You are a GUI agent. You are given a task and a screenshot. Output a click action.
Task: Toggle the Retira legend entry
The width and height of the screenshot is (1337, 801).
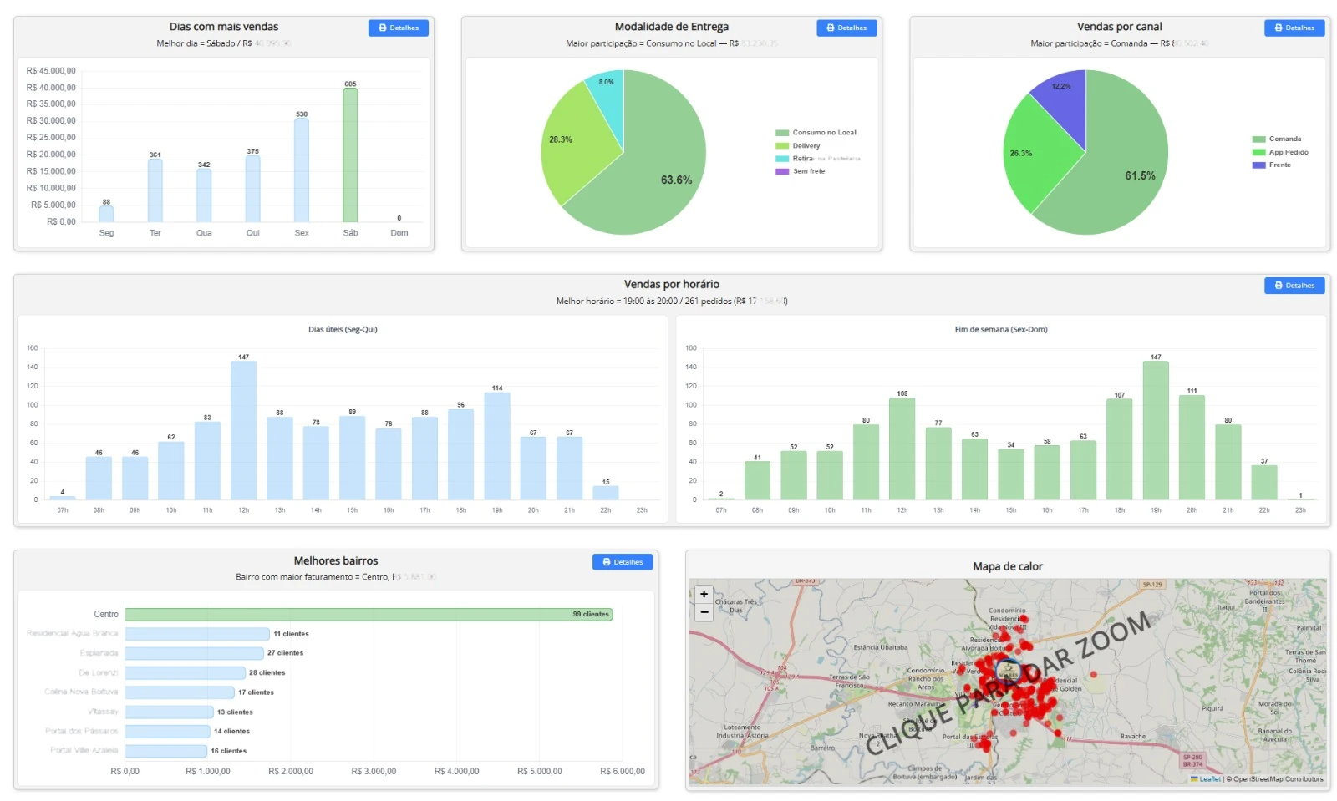pyautogui.click(x=818, y=159)
